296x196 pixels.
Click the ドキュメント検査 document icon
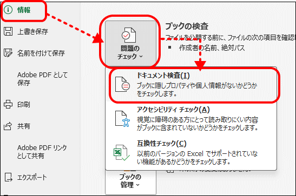pyautogui.click(x=122, y=85)
